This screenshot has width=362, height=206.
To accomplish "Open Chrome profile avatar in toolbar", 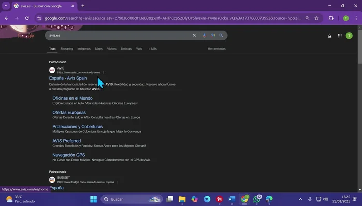I will point(346,18).
